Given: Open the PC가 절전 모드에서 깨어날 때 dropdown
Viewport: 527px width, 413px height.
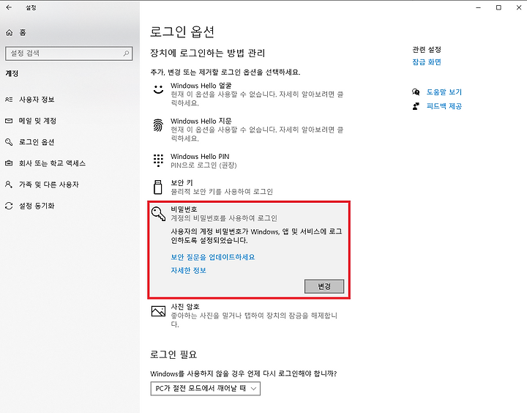Looking at the screenshot, I should [x=206, y=388].
